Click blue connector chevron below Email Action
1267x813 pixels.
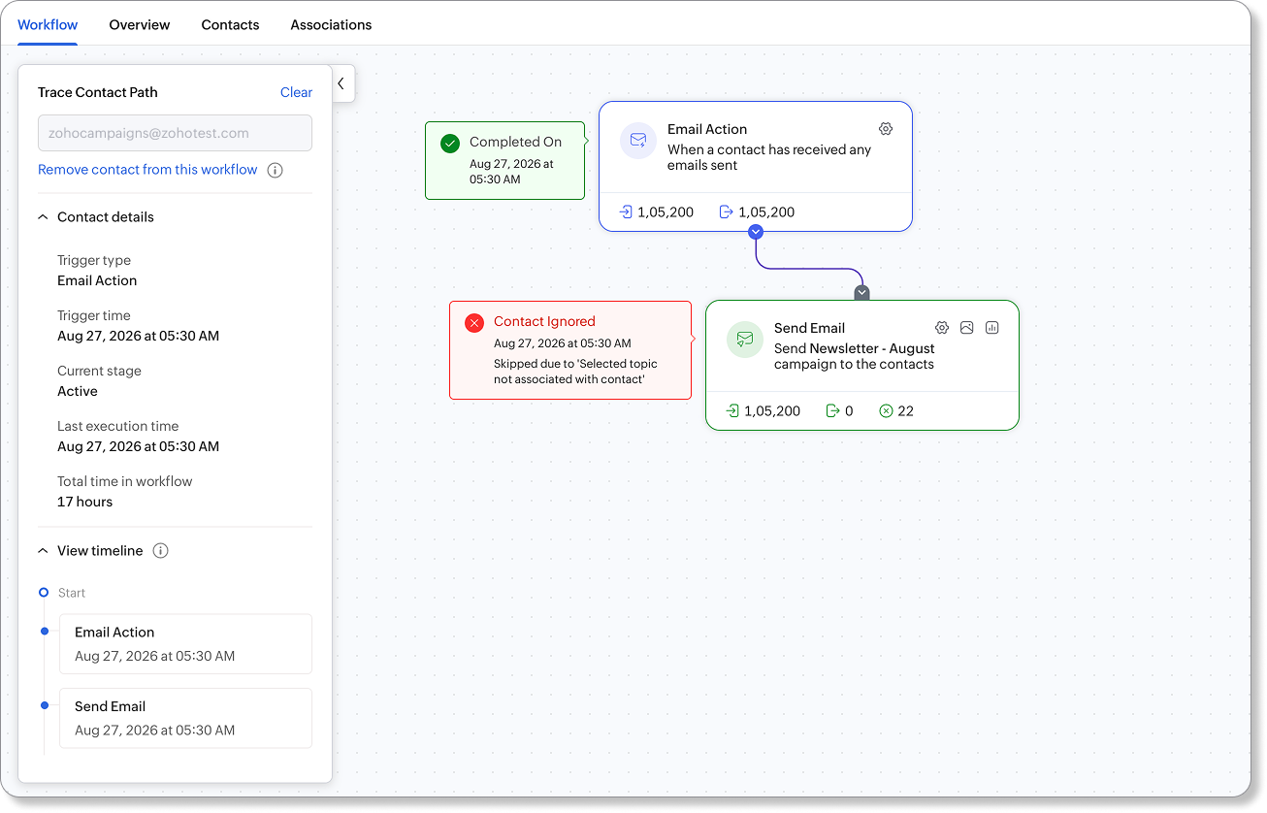point(757,232)
